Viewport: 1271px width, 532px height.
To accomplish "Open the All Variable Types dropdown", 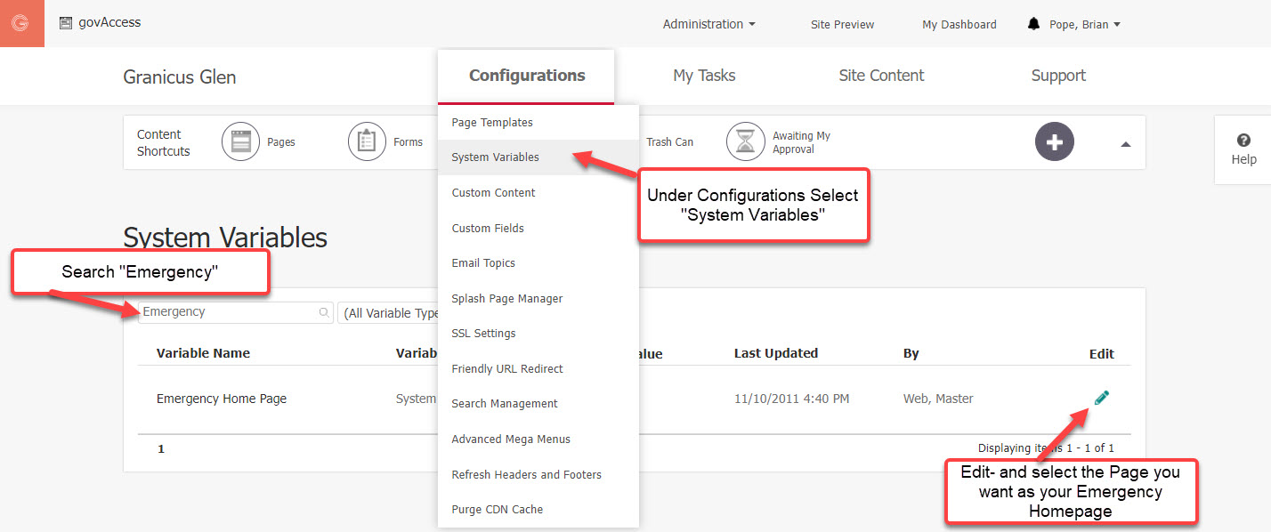I will [x=390, y=313].
